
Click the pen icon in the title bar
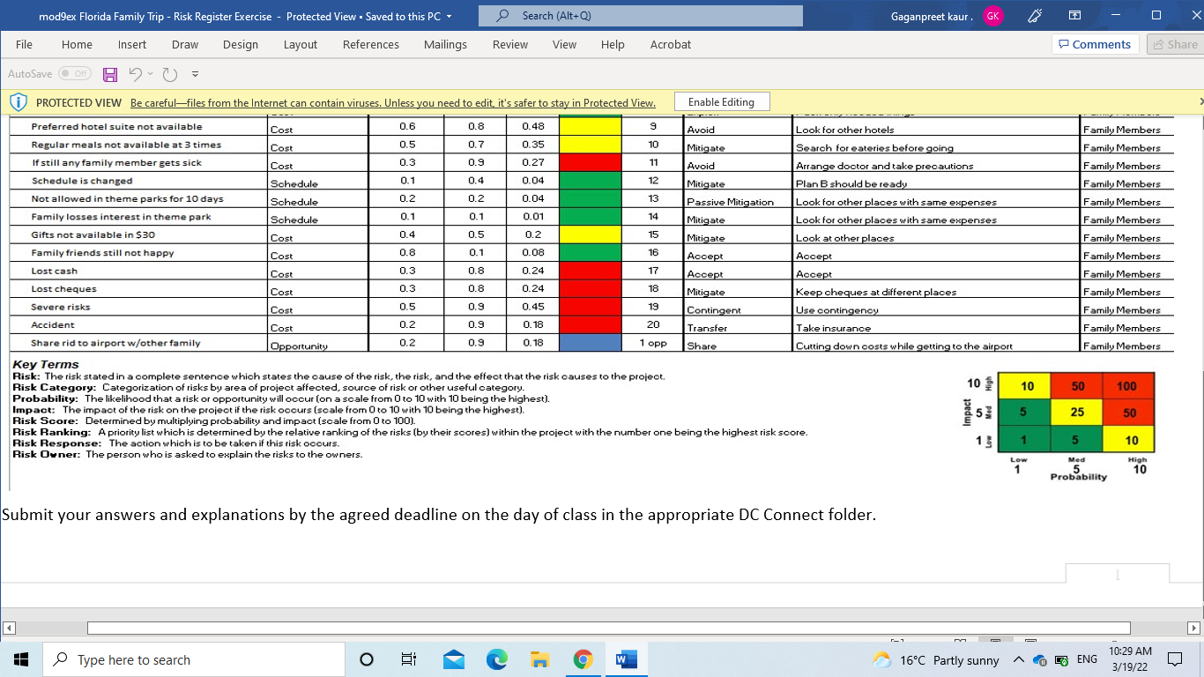coord(1035,16)
